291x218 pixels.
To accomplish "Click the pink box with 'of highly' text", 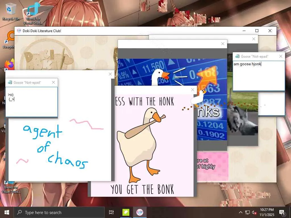I will 213,166.
